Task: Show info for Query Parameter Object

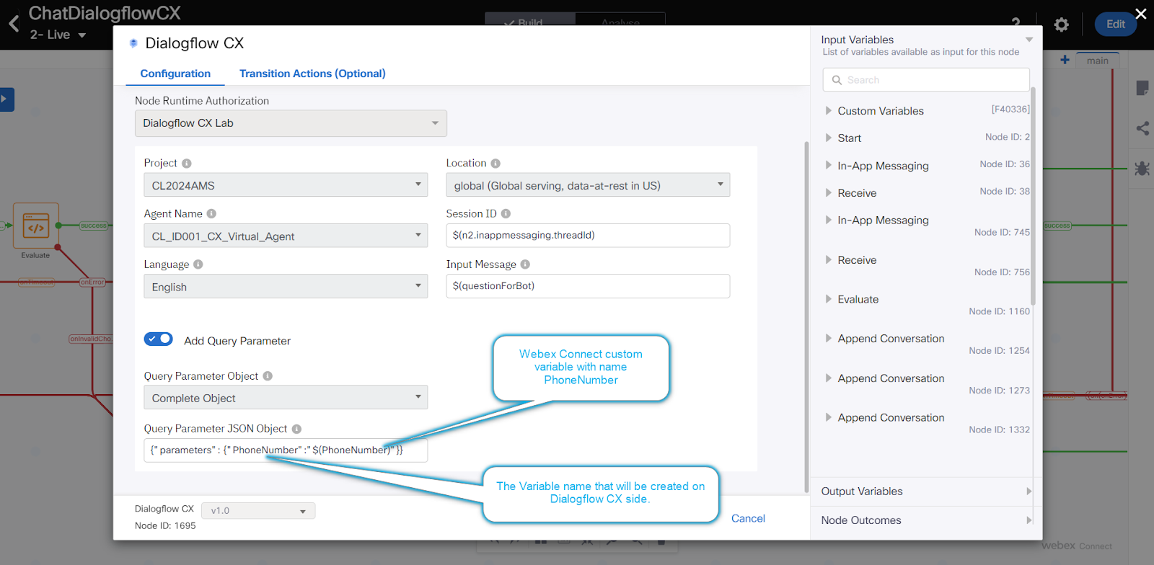Action: pos(268,376)
